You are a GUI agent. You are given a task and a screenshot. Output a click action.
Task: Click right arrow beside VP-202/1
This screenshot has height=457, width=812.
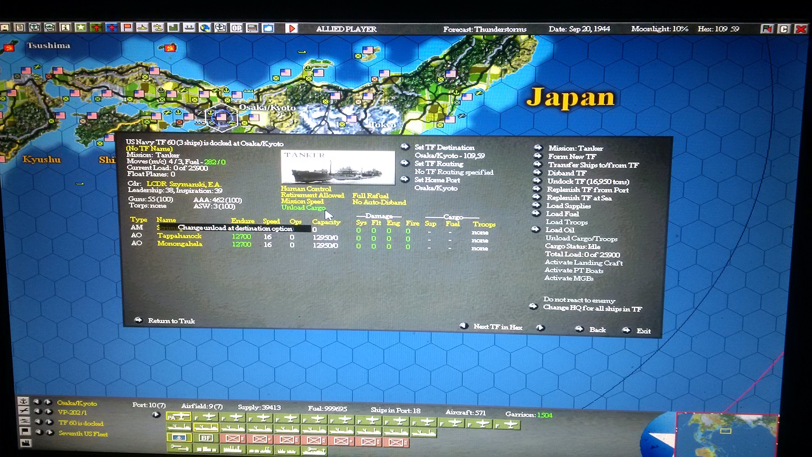click(x=49, y=412)
